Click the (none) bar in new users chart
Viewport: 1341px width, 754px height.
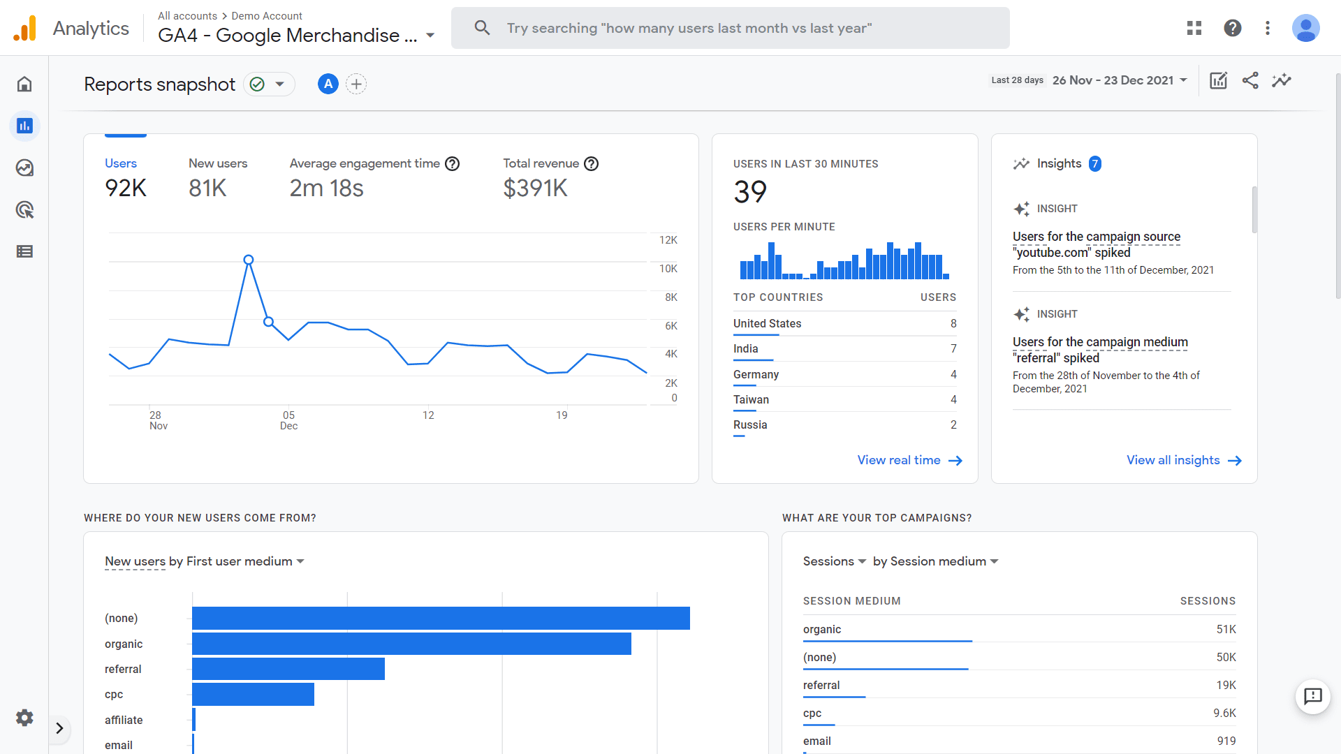click(x=441, y=619)
